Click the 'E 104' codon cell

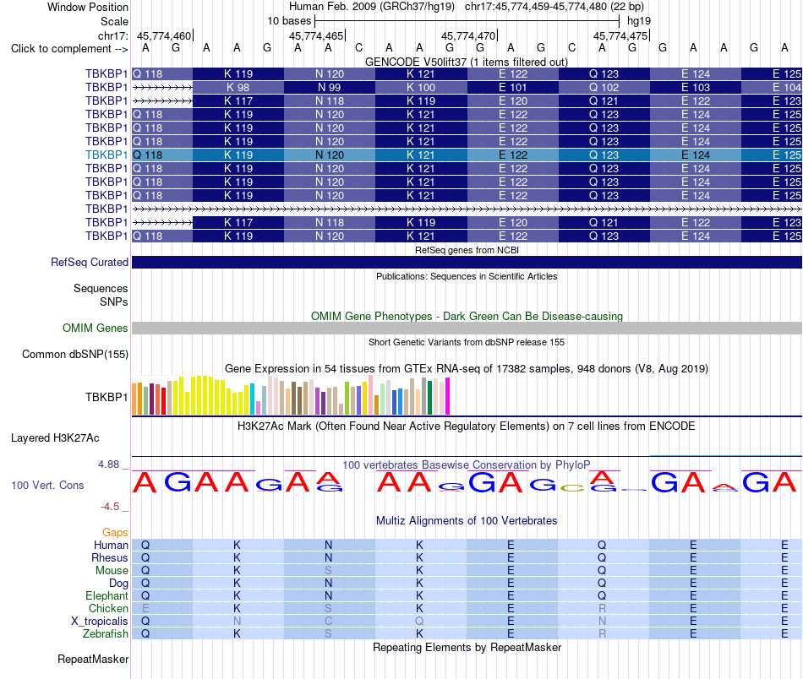point(772,88)
